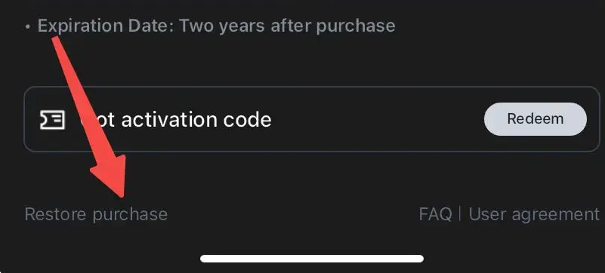Tap the Expiration Date bullet text
Viewport: 605px width, 273px height.
click(216, 26)
